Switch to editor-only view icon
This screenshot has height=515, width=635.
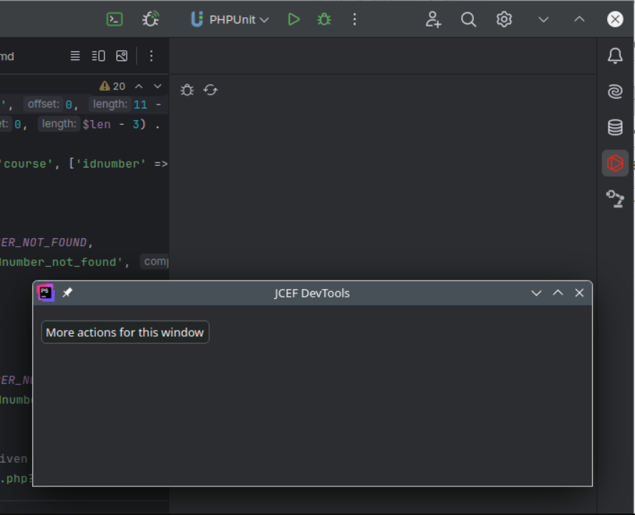pos(75,56)
